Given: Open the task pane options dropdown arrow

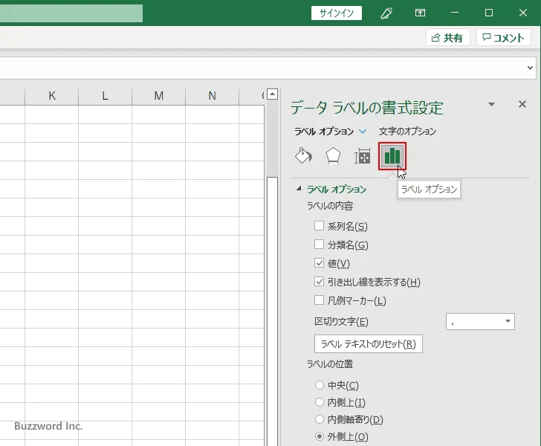Looking at the screenshot, I should (491, 104).
